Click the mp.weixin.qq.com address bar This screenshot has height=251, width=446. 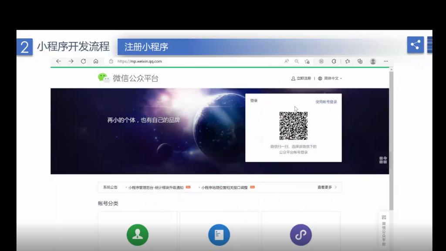[x=140, y=61]
